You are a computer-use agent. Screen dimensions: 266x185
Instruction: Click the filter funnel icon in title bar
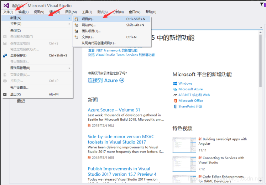pyautogui.click(x=262, y=4)
